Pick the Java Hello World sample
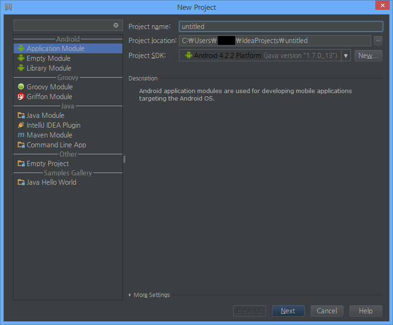The height and width of the screenshot is (325, 393). coord(51,182)
